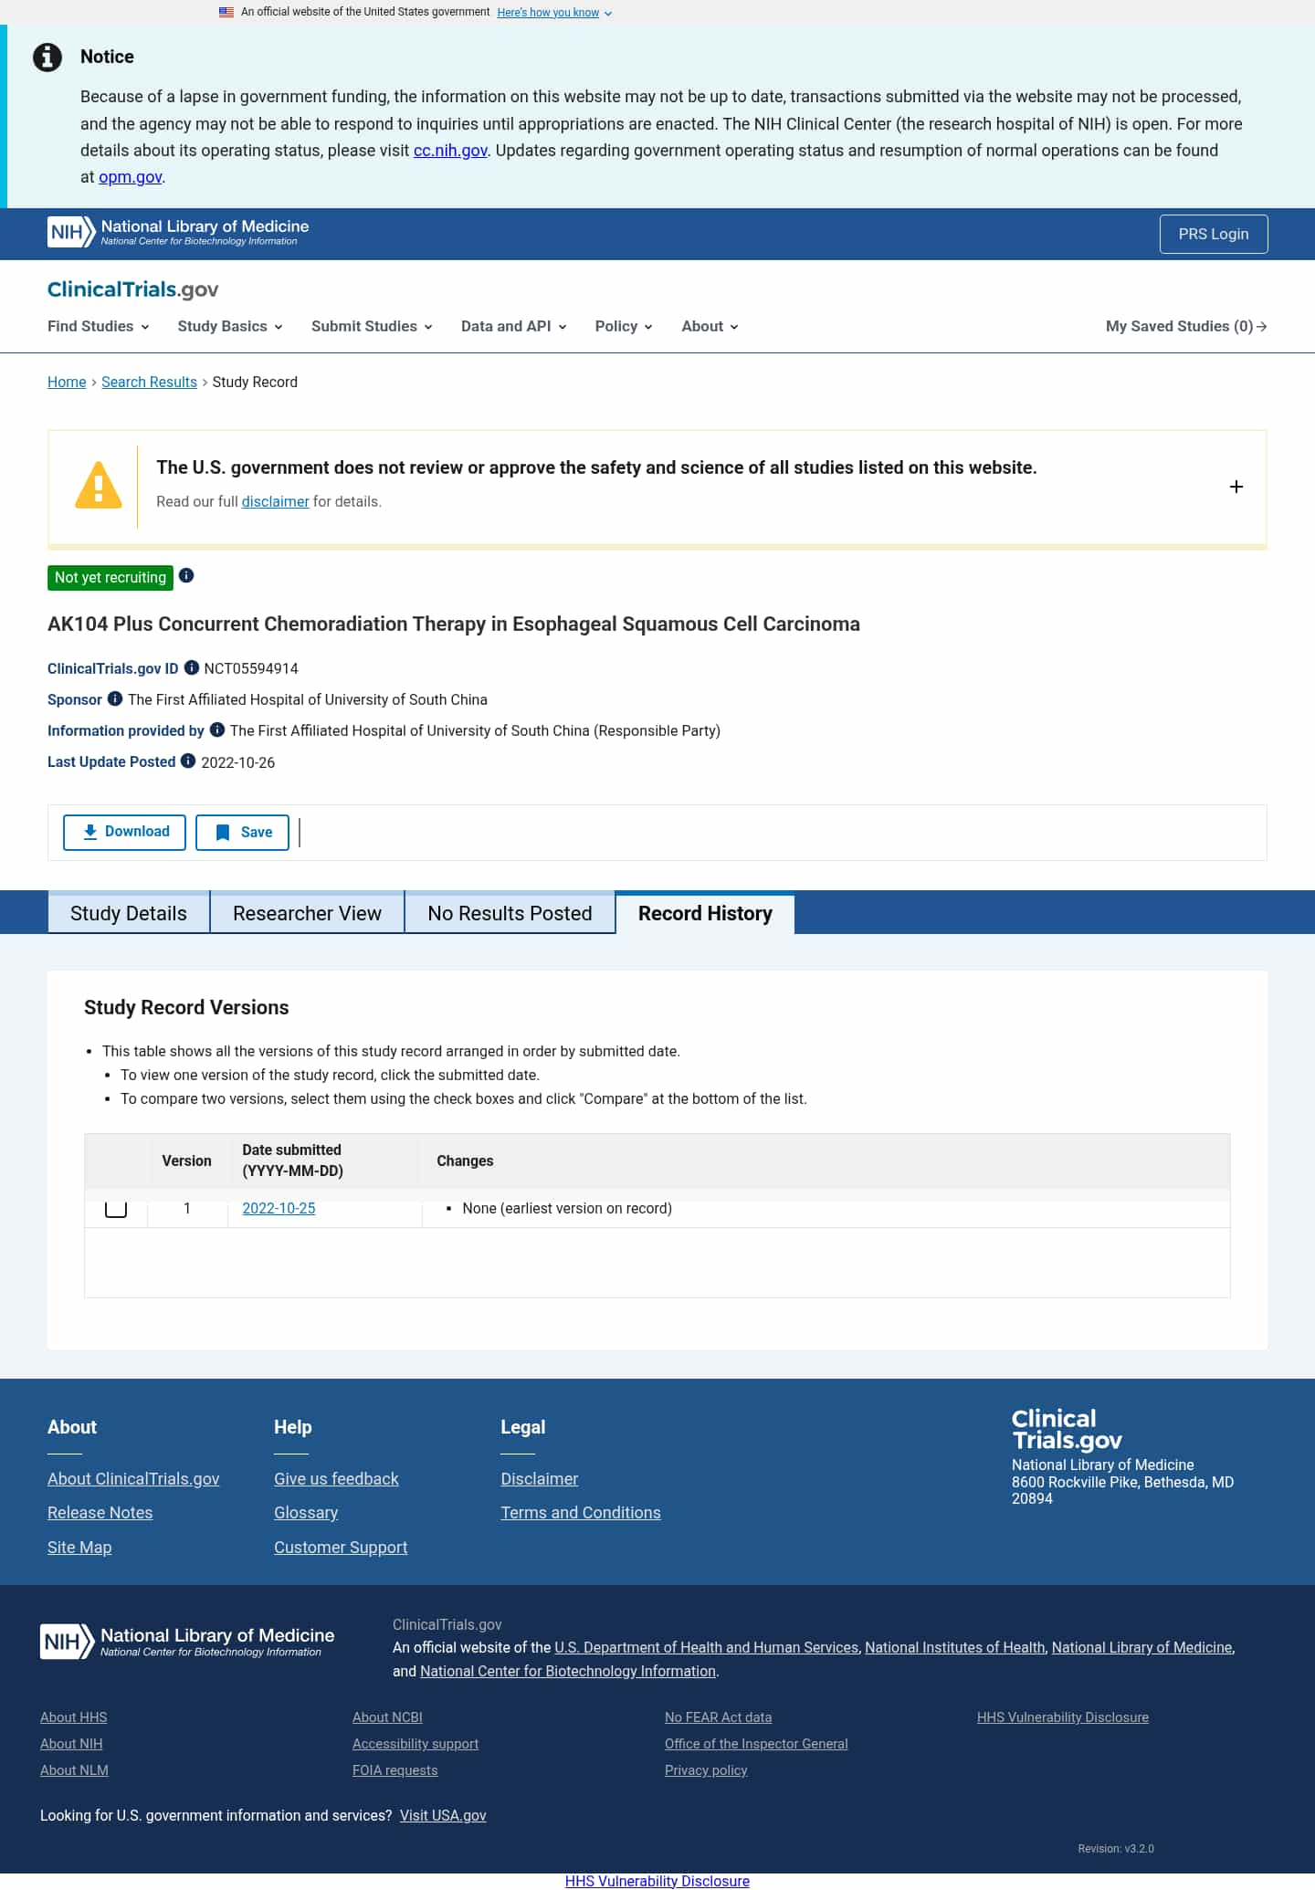Open FOIA requests link
1315x1890 pixels.
(x=395, y=1769)
